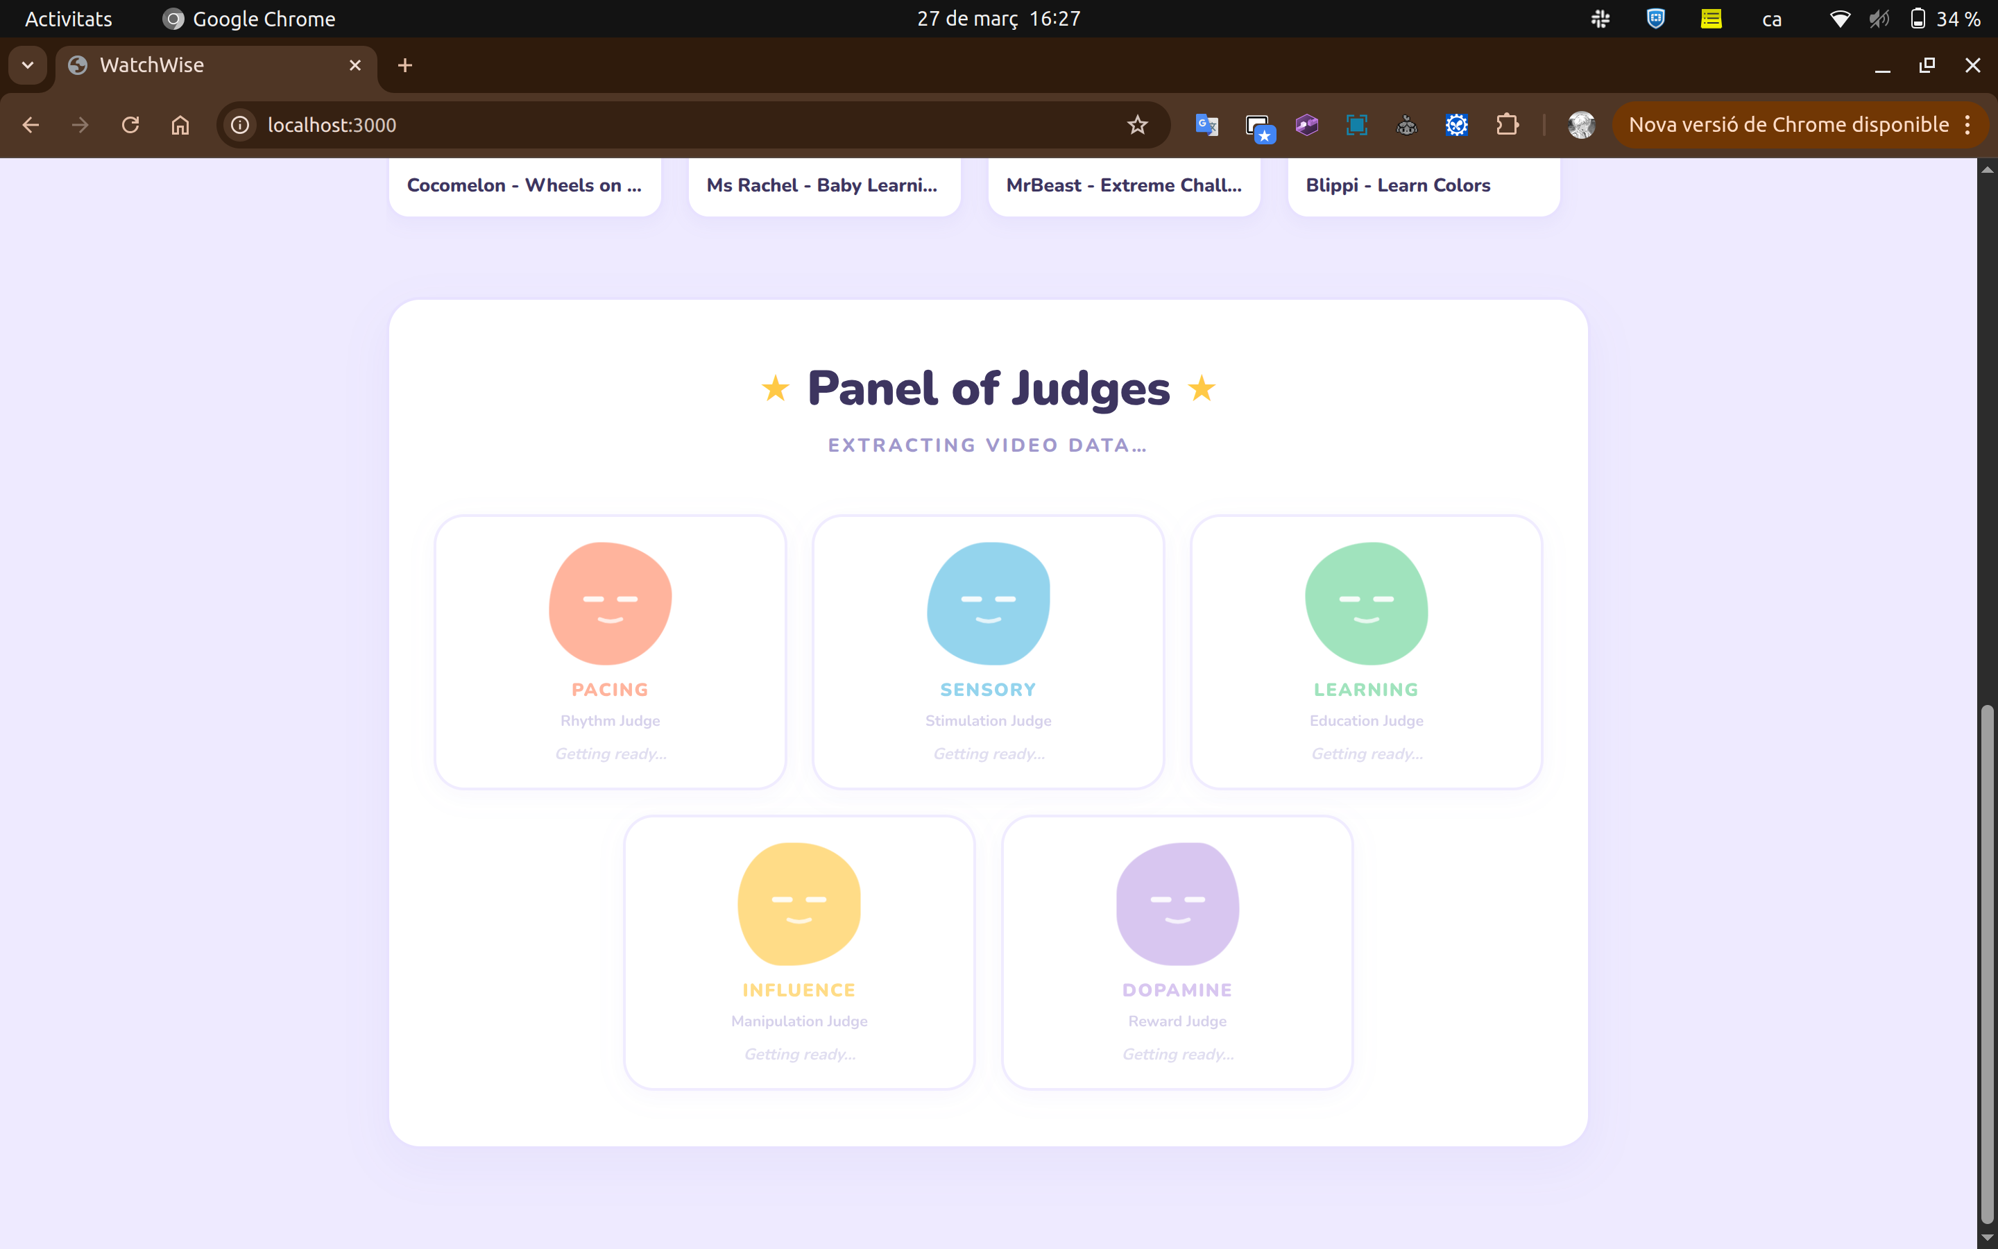Click the Chrome profile avatar
1998x1249 pixels.
pos(1580,125)
